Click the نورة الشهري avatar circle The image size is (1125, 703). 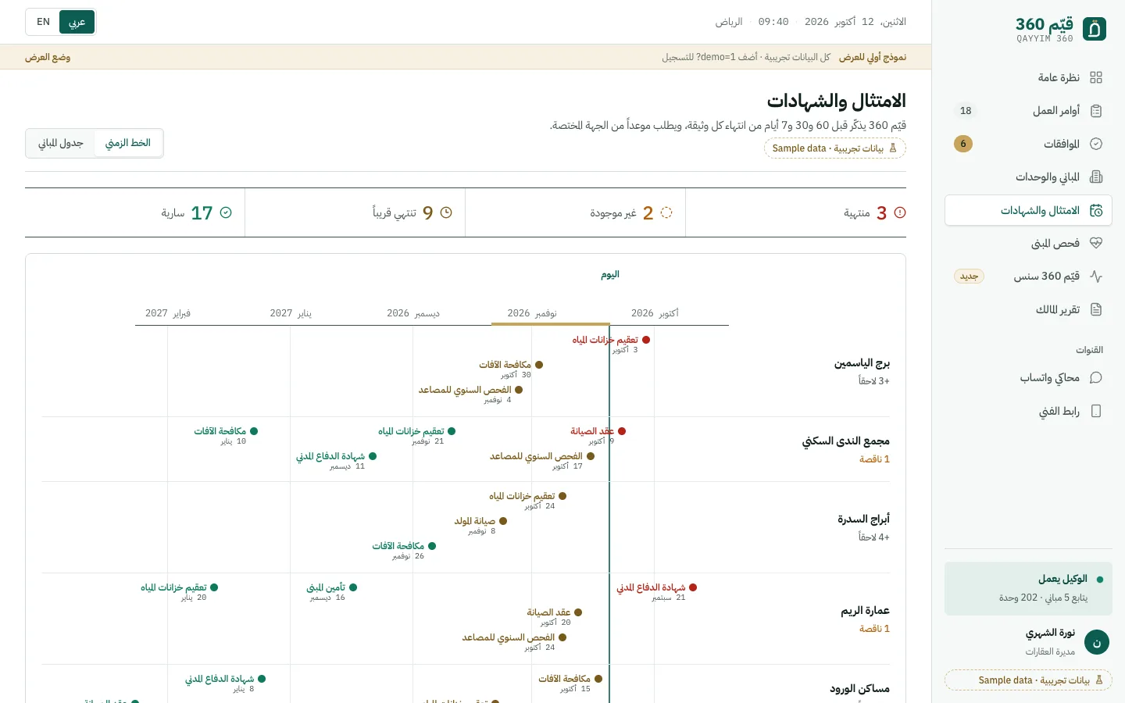coord(1097,643)
